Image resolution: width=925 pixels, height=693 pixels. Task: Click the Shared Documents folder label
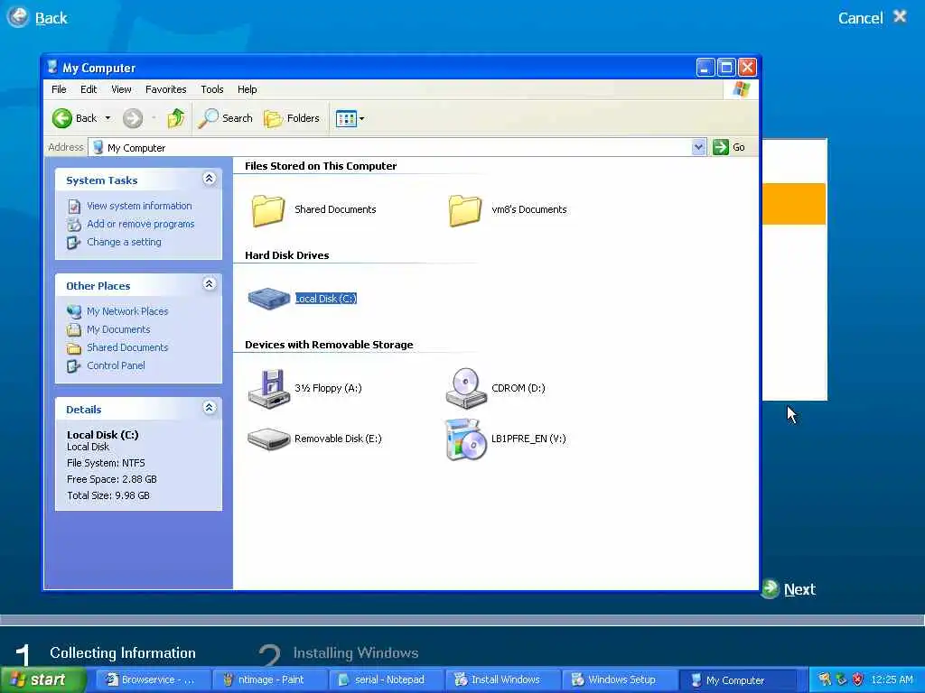[335, 209]
